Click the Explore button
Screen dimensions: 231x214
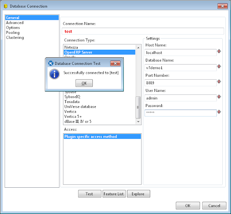(139, 194)
